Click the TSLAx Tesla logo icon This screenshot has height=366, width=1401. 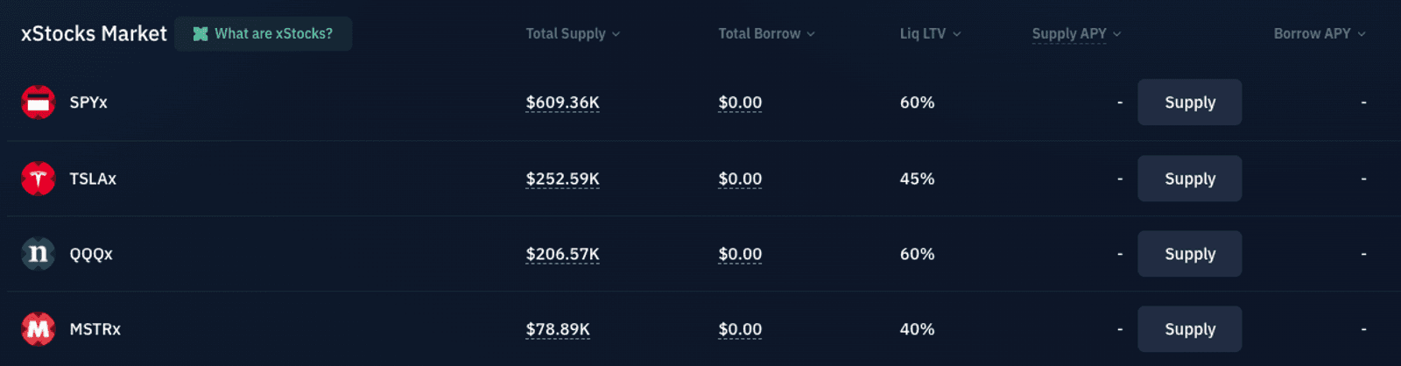click(x=38, y=179)
